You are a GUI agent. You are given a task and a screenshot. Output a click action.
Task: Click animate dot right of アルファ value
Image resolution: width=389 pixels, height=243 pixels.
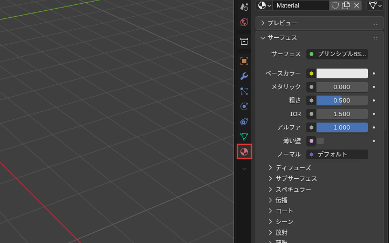tap(374, 127)
